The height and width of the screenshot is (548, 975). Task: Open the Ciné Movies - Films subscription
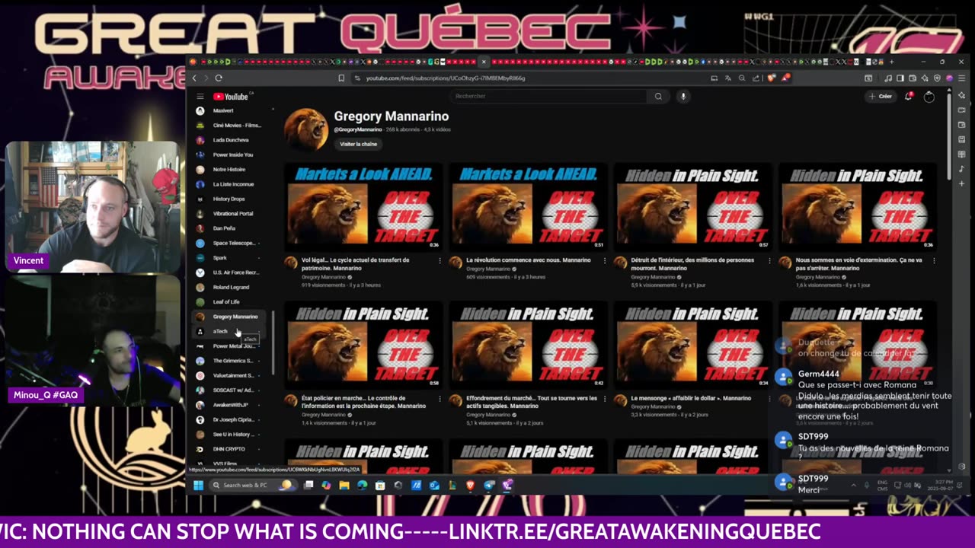tap(229, 125)
